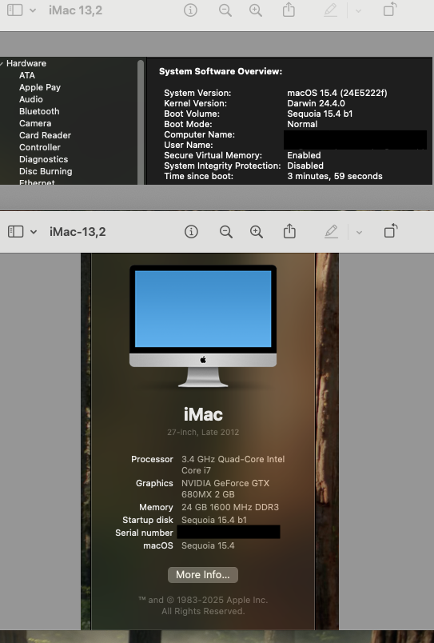Select Audio in the hardware list
Screen dimensions: 434x643
pos(30,99)
